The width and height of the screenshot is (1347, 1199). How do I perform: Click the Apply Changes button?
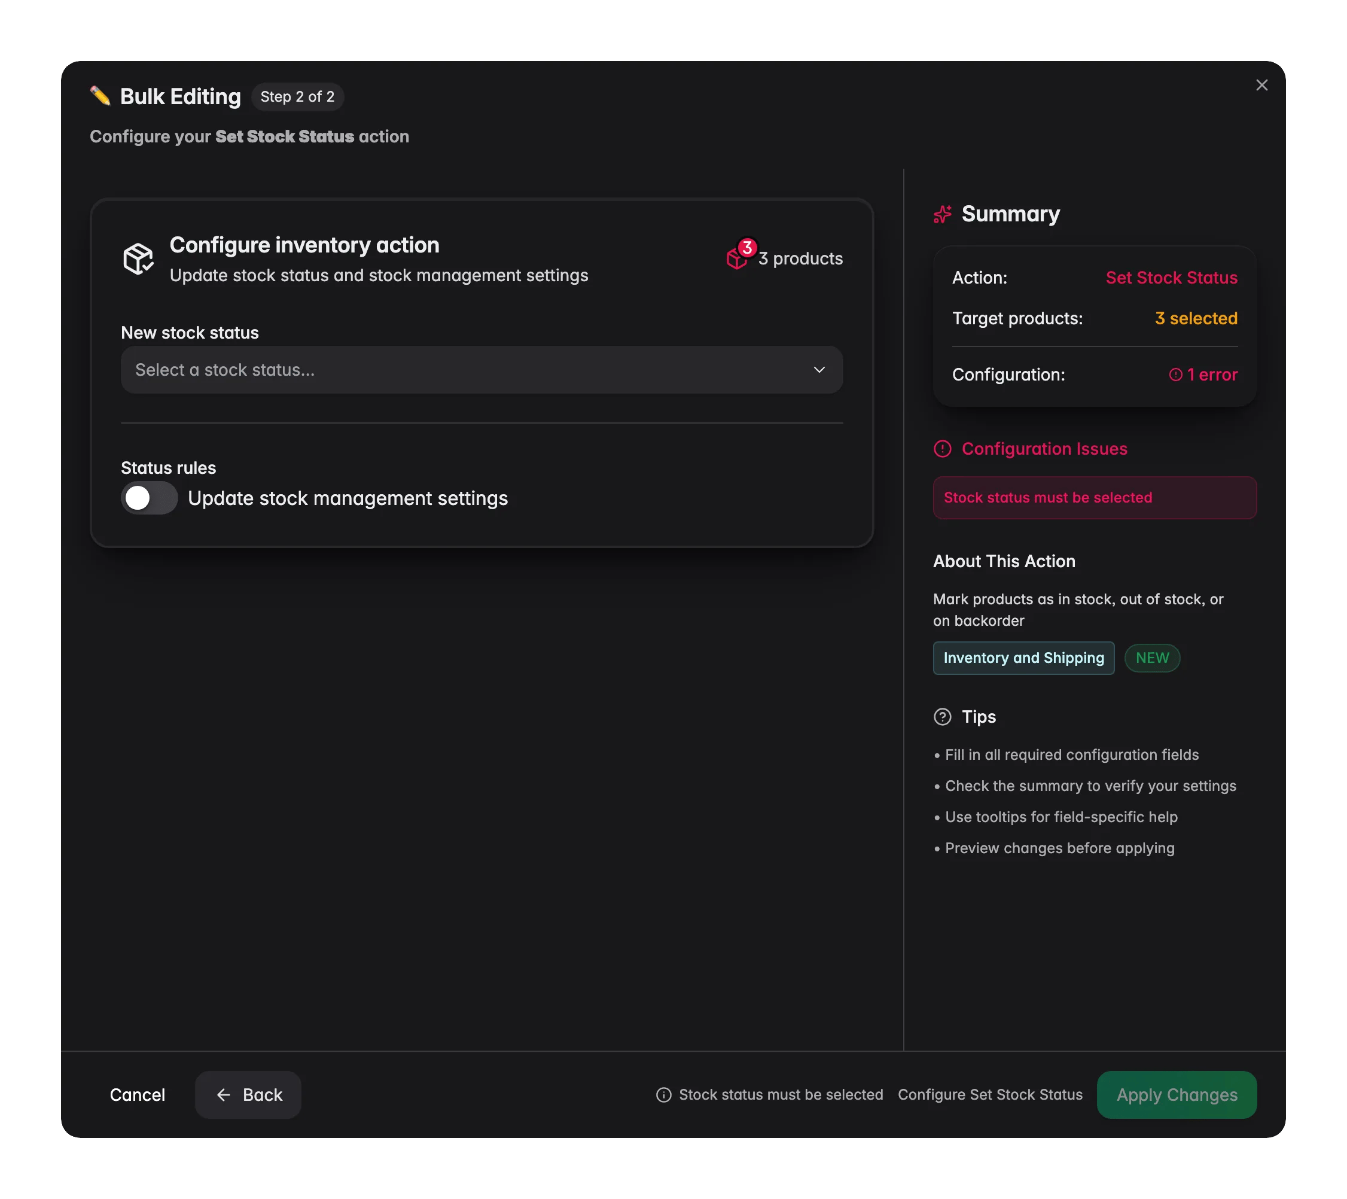click(x=1177, y=1095)
